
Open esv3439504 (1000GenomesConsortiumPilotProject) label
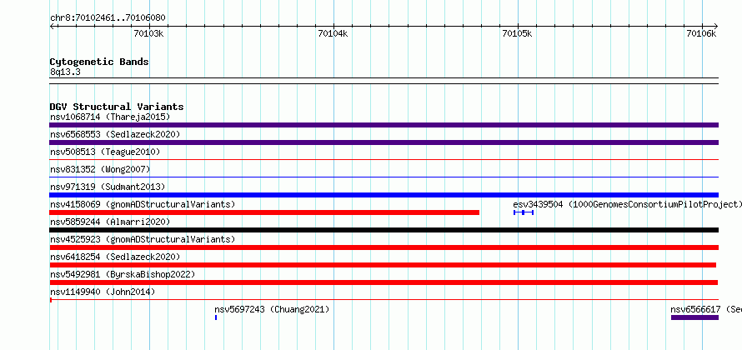[628, 204]
